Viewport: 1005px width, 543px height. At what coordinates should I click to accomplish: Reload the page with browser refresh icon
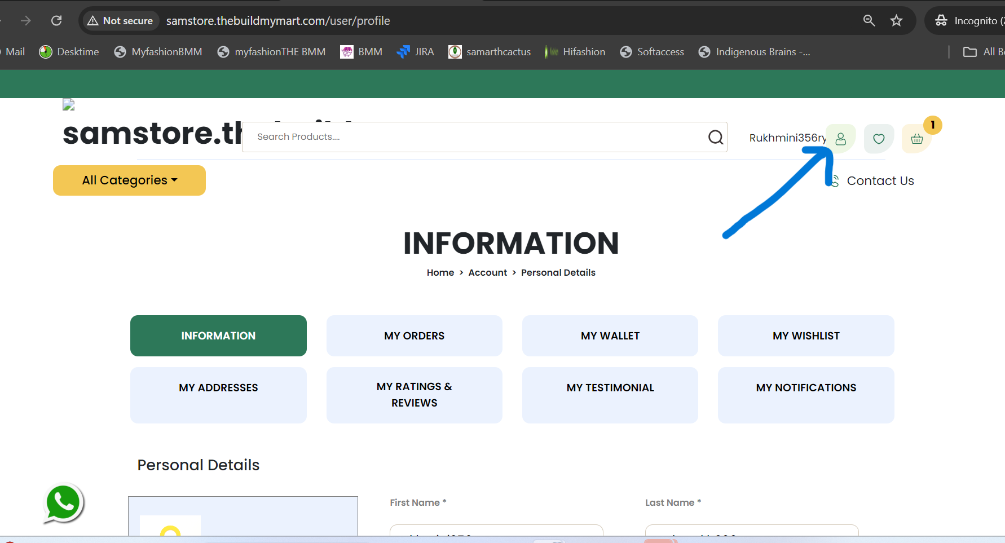(56, 21)
